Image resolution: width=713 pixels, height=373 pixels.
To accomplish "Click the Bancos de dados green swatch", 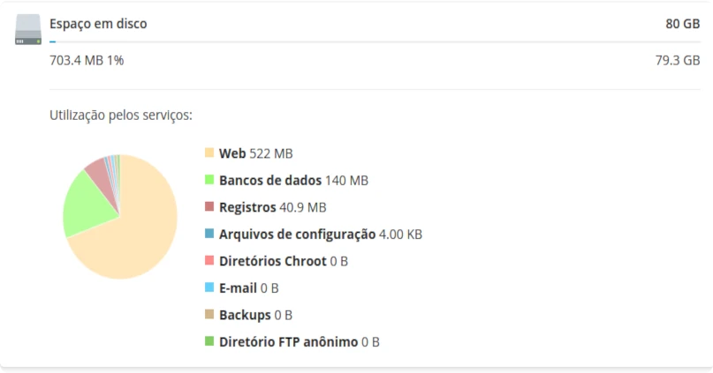I will 209,179.
